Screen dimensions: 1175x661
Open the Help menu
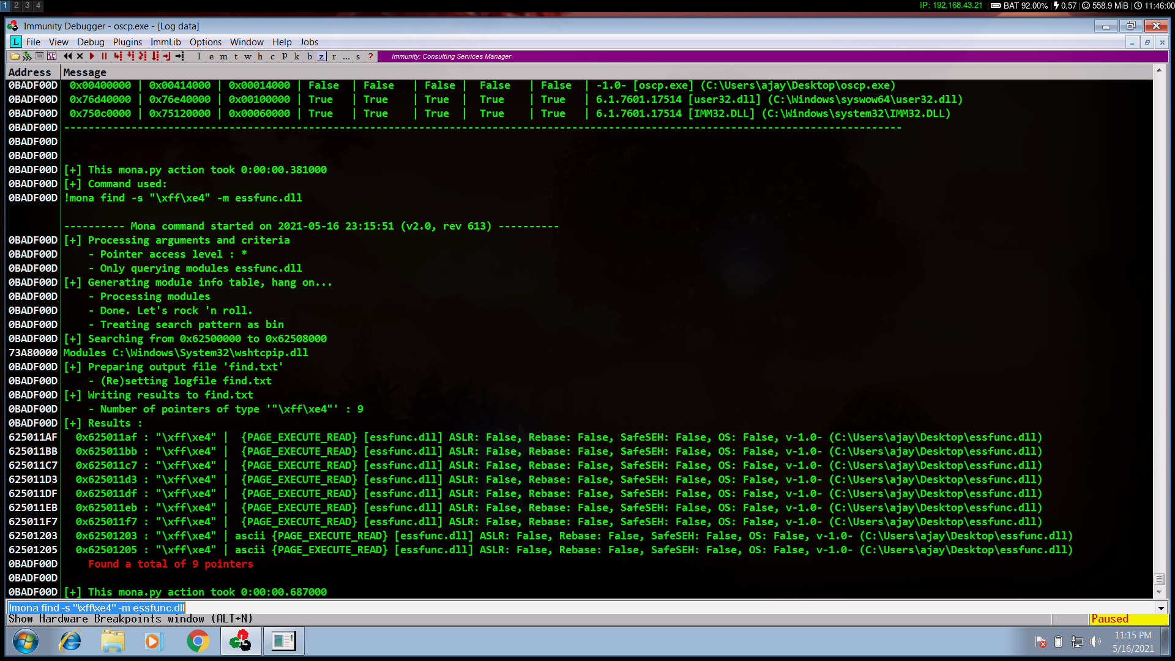click(x=282, y=42)
